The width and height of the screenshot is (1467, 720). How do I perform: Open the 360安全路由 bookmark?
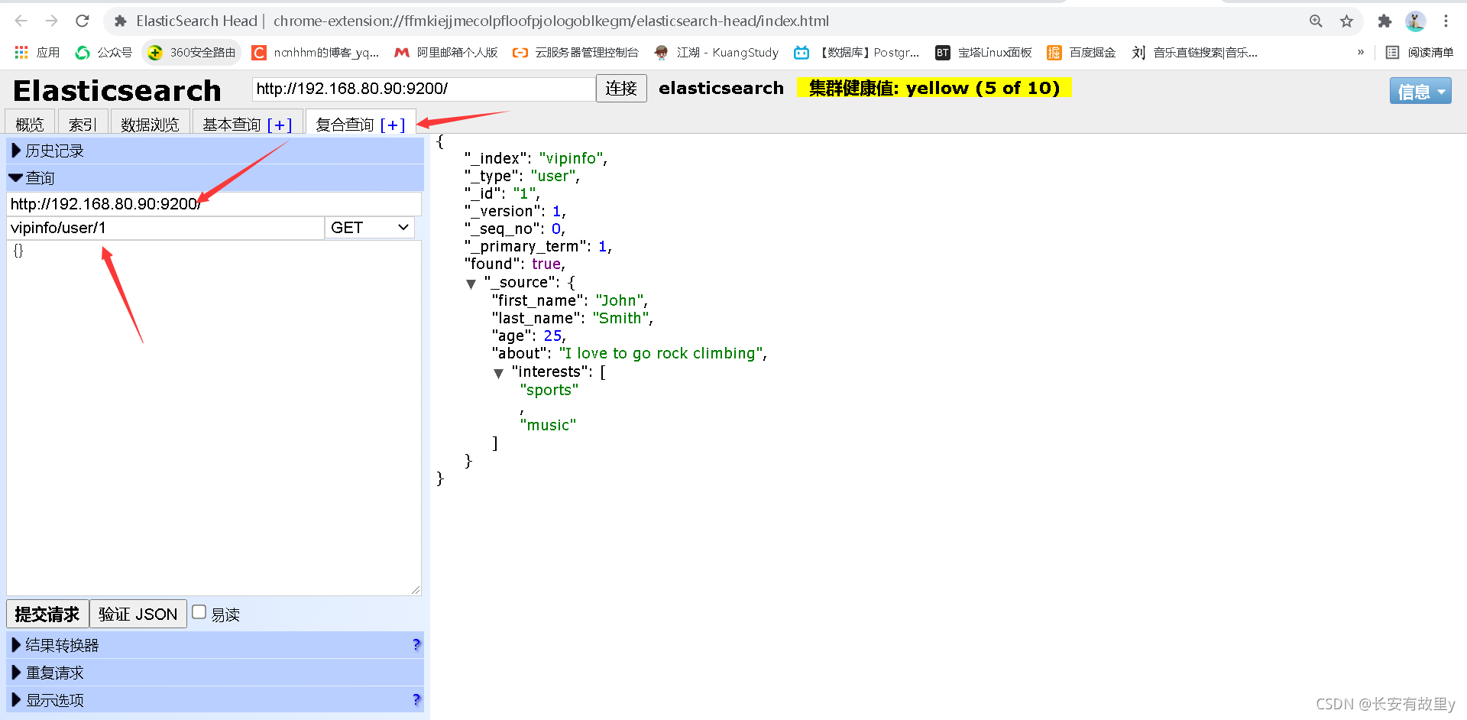point(193,52)
